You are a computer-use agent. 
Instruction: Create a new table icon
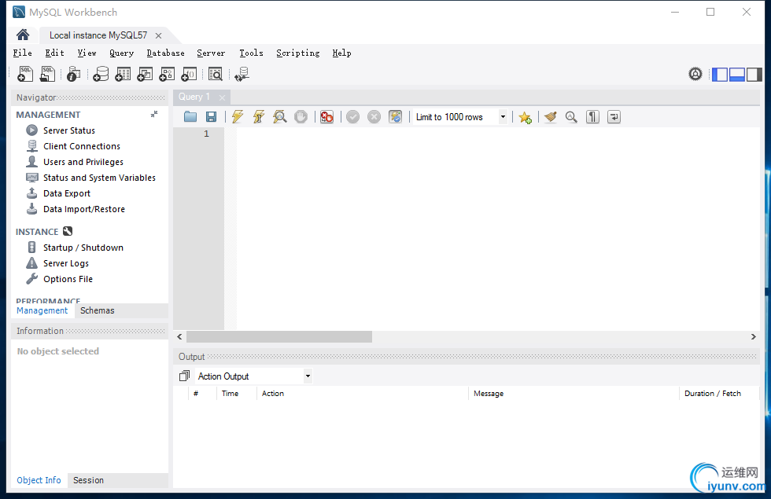pos(123,74)
